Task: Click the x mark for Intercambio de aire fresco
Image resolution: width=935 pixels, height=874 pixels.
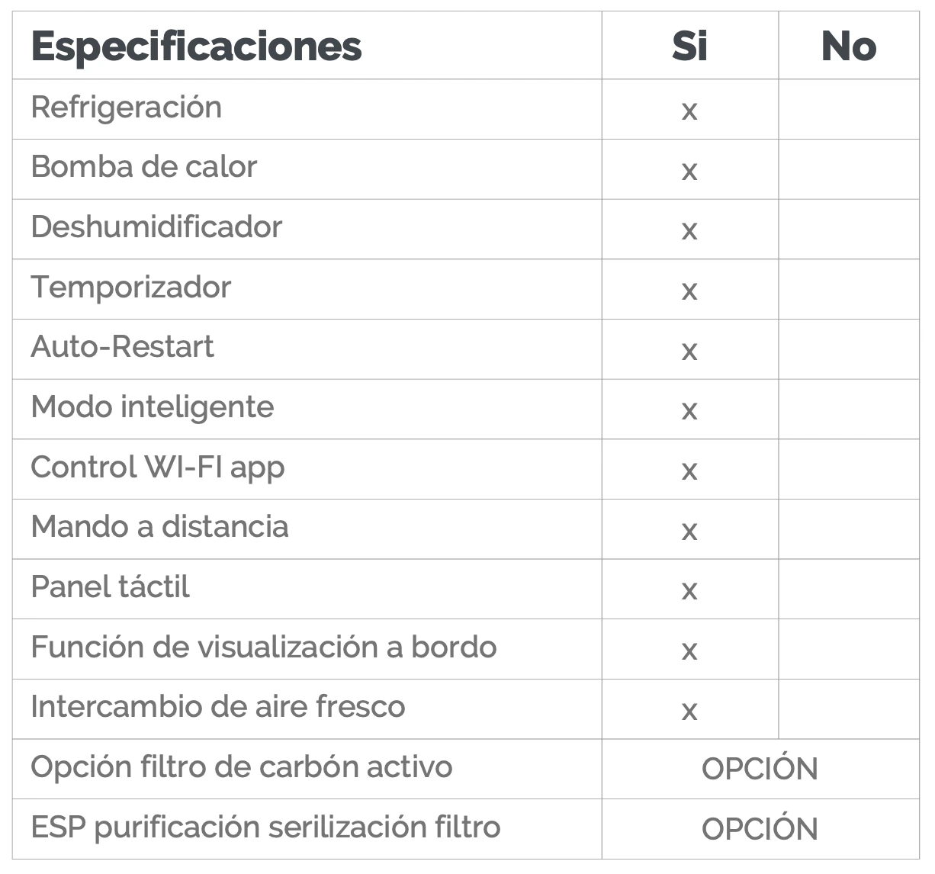Action: click(689, 711)
